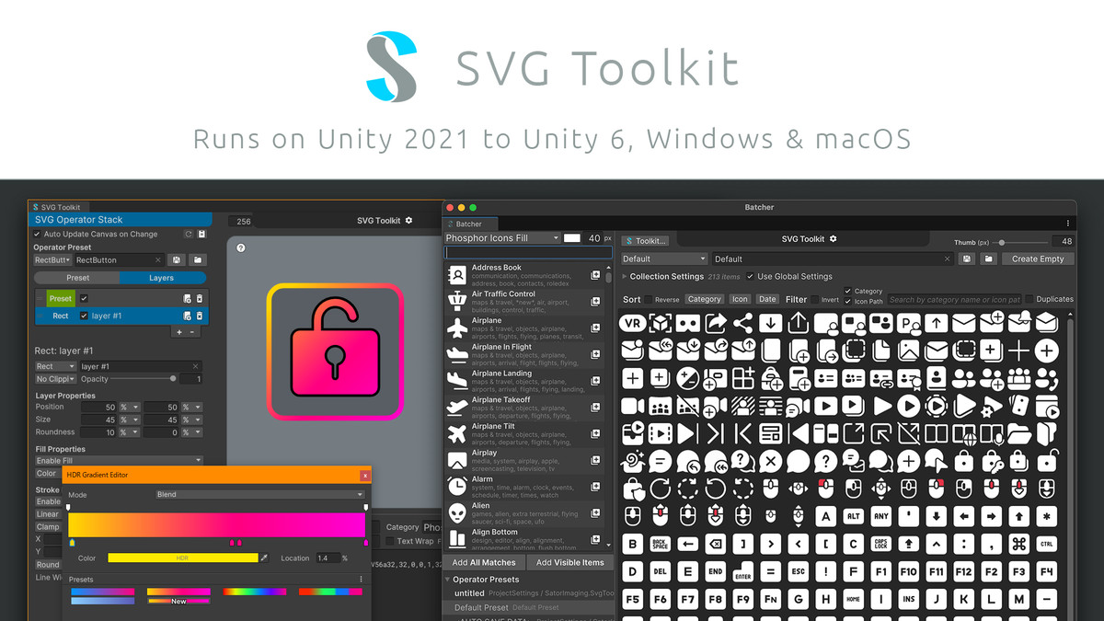Select the ALT key icon
1104x621 pixels.
(x=853, y=516)
